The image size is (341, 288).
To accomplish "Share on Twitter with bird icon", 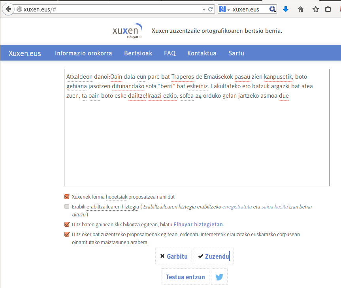I will (x=219, y=277).
